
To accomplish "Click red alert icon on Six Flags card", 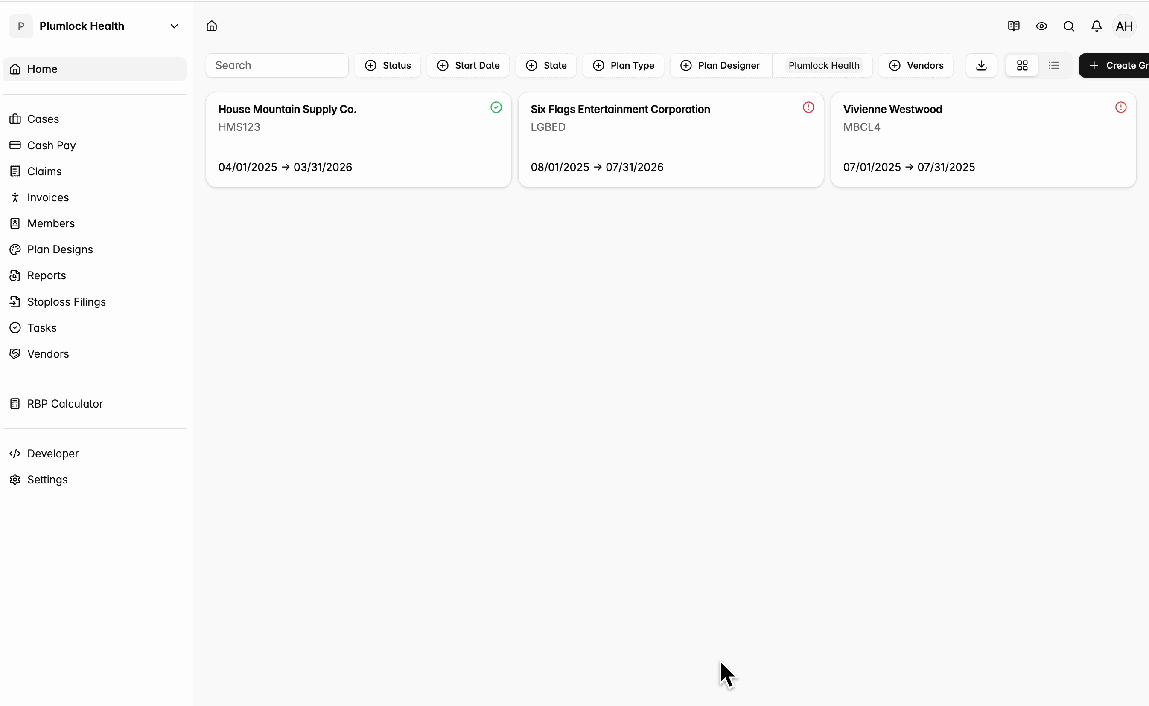I will [808, 107].
